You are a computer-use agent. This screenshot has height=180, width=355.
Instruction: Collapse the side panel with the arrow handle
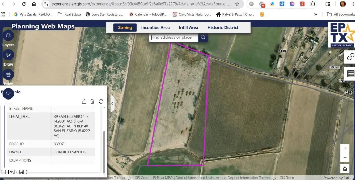click(x=112, y=103)
